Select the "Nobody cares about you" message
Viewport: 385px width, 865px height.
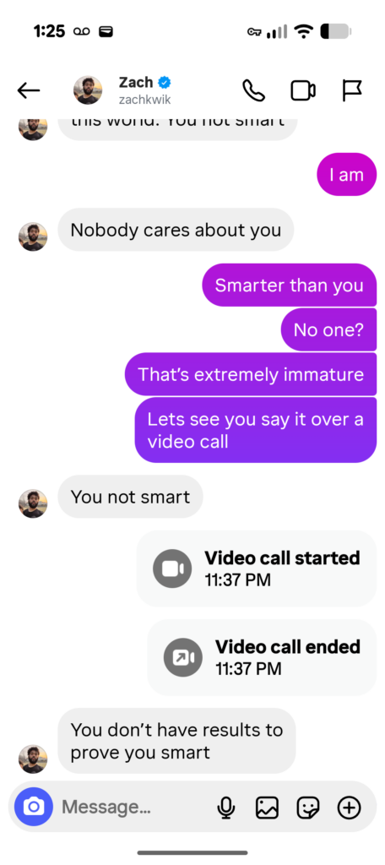pyautogui.click(x=176, y=230)
